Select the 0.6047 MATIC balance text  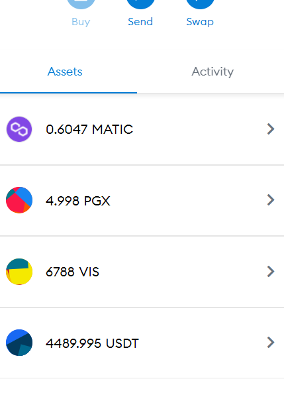pyautogui.click(x=89, y=129)
